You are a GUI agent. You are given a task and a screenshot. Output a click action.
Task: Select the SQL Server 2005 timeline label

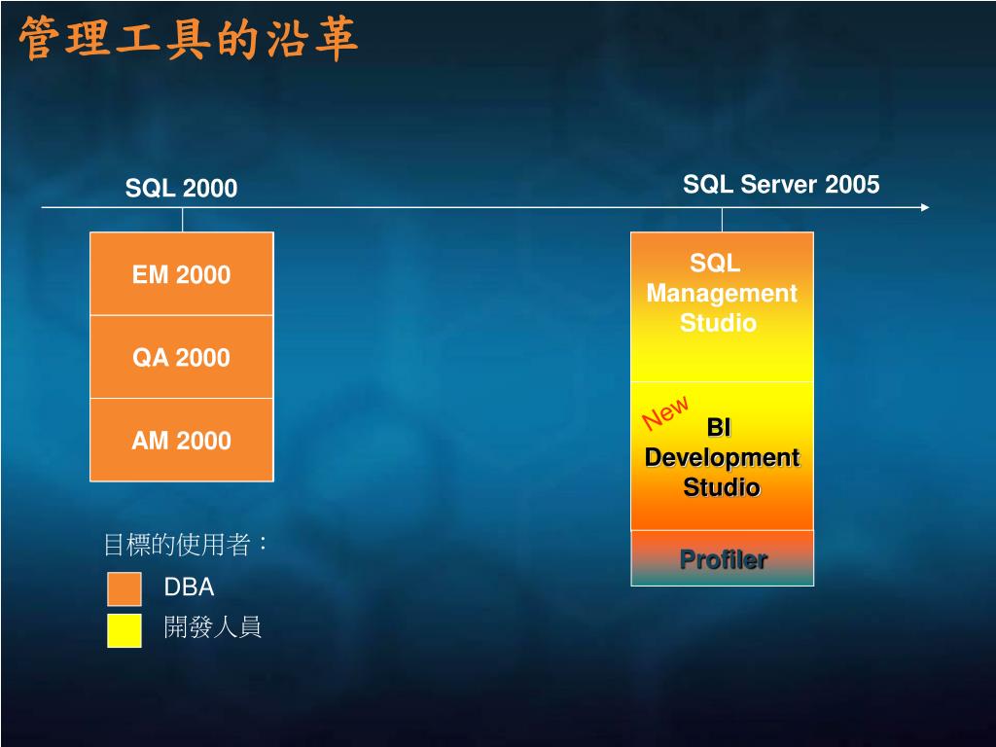pos(781,184)
